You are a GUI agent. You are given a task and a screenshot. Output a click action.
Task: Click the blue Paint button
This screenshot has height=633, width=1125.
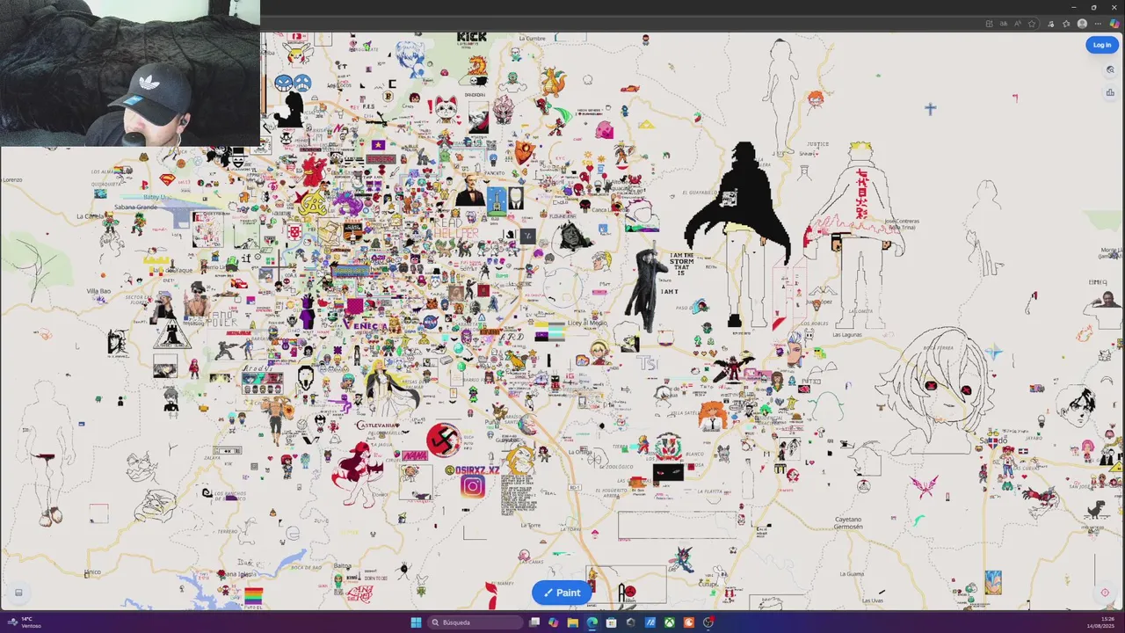pos(562,593)
